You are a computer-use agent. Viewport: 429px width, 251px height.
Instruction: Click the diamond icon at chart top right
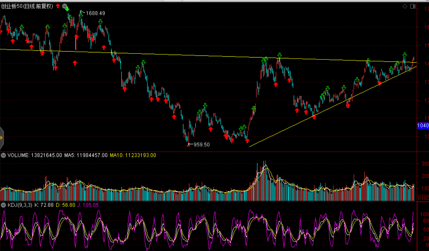click(x=405, y=6)
